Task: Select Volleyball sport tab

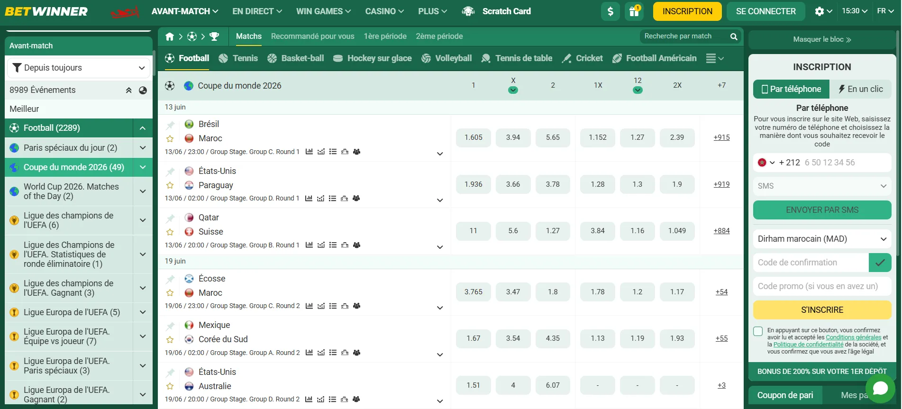Action: (447, 58)
